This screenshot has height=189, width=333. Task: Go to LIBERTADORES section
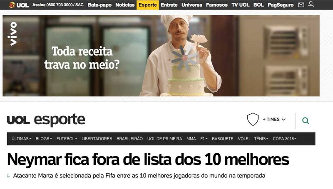point(97,139)
